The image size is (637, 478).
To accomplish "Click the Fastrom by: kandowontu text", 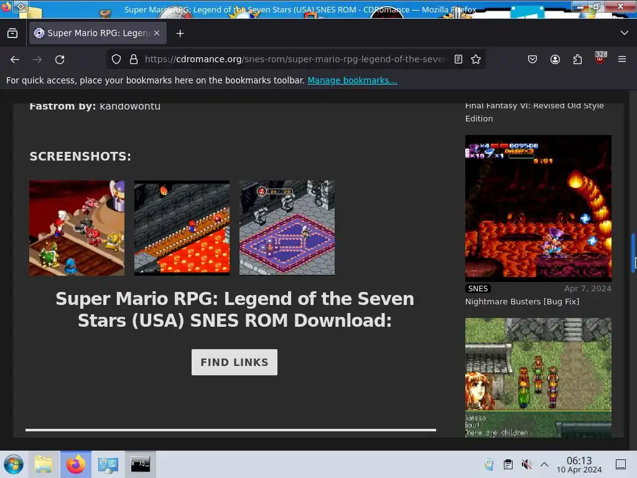I will [x=95, y=106].
